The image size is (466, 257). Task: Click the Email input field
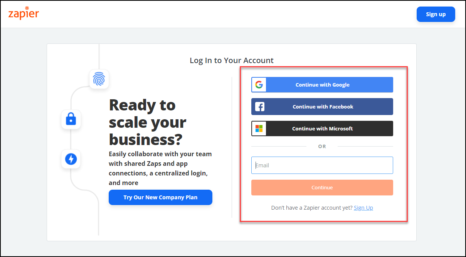(x=322, y=165)
